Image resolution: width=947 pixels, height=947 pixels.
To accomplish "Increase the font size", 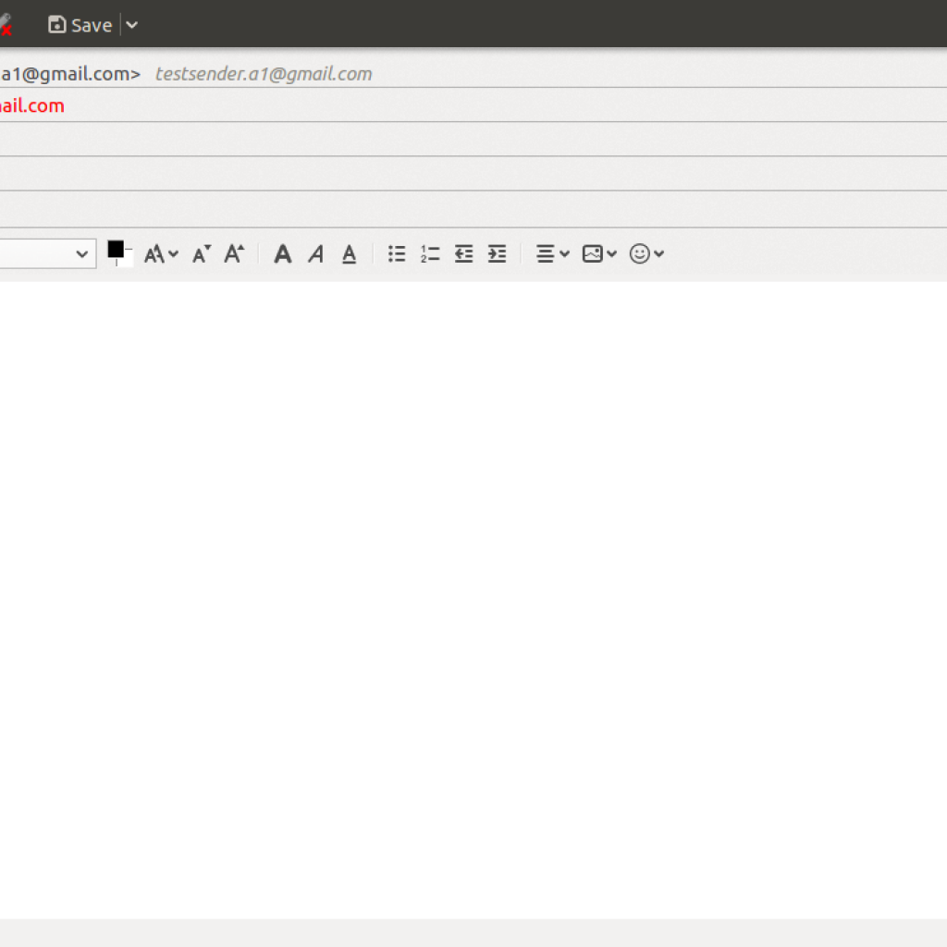I will 234,253.
